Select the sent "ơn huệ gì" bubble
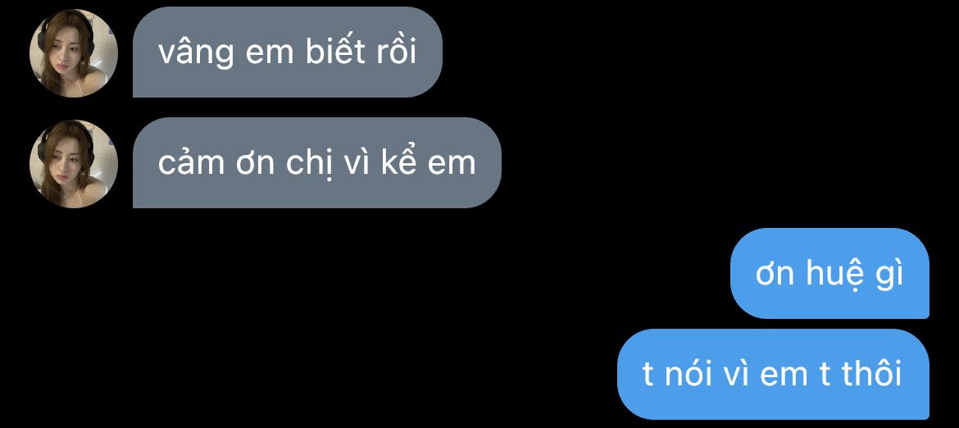This screenshot has height=428, width=959. (x=829, y=273)
